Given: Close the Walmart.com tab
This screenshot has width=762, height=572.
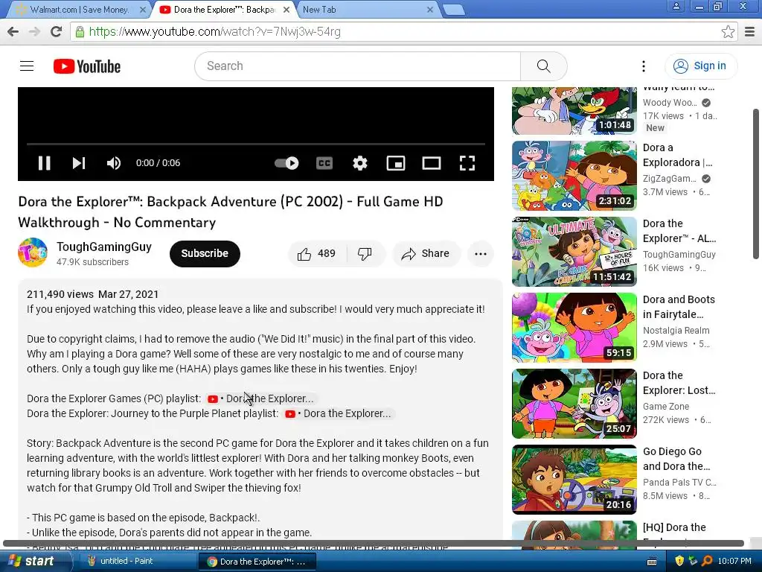Looking at the screenshot, I should [x=142, y=9].
